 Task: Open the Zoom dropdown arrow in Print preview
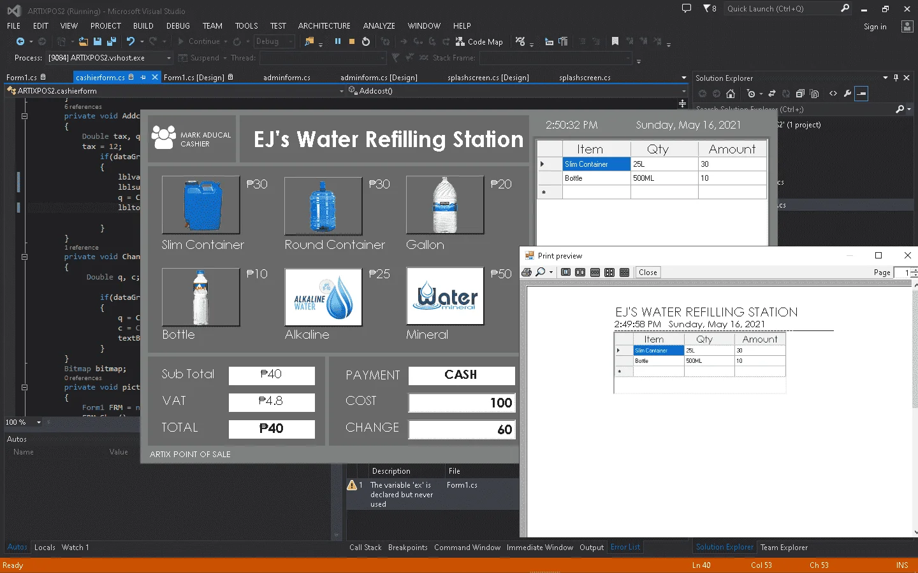pyautogui.click(x=551, y=272)
